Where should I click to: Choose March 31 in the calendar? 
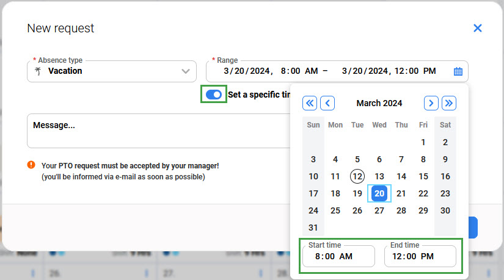coord(313,228)
